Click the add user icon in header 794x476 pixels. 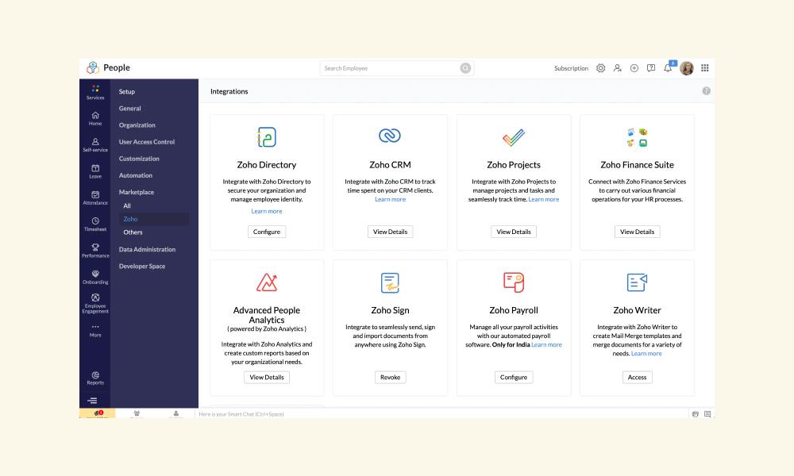coord(617,67)
